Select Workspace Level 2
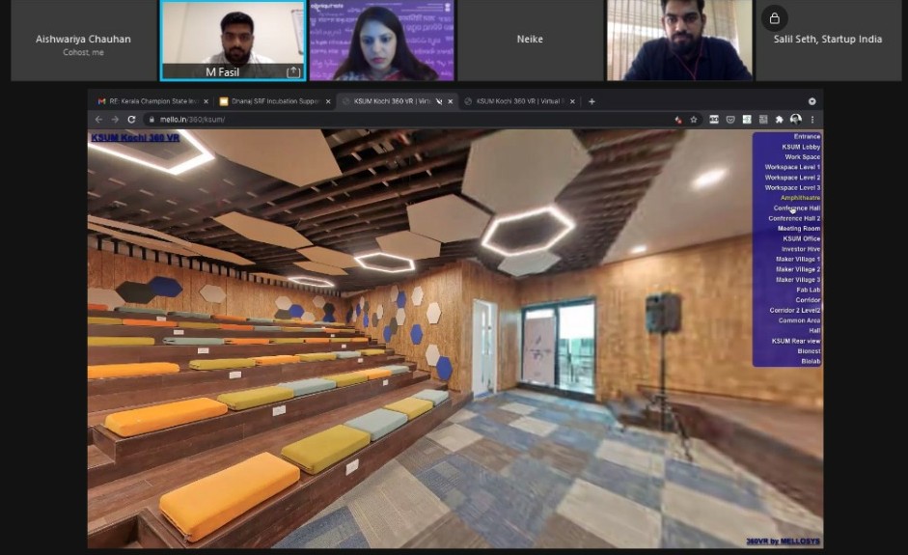Image resolution: width=908 pixels, height=555 pixels. [792, 178]
